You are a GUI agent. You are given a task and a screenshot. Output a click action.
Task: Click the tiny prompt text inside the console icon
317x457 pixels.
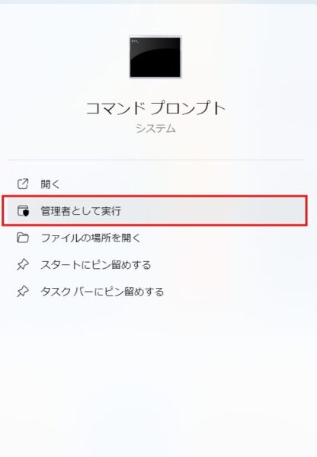(x=135, y=41)
